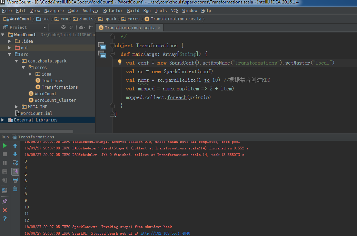
Task: Open the Edit menu
Action: (21, 11)
